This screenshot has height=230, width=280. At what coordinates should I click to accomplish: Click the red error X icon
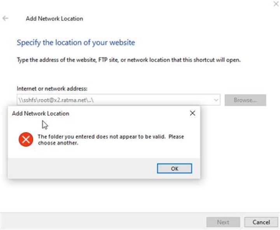[26, 139]
